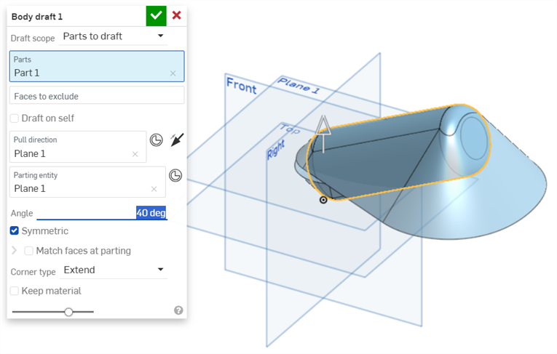Screen dimensions: 557x354
Task: Enable Match faces at parting checkbox
Action: click(x=29, y=251)
